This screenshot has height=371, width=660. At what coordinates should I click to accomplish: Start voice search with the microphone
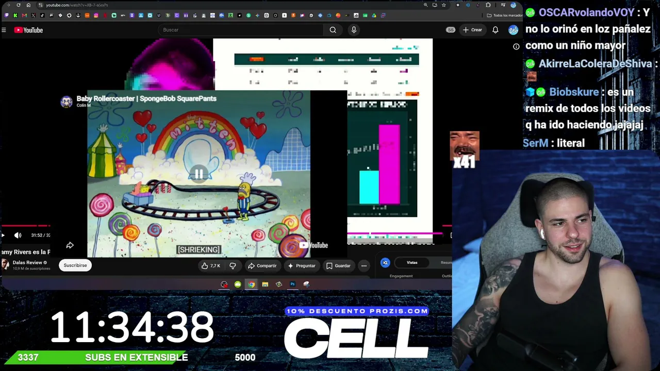354,30
